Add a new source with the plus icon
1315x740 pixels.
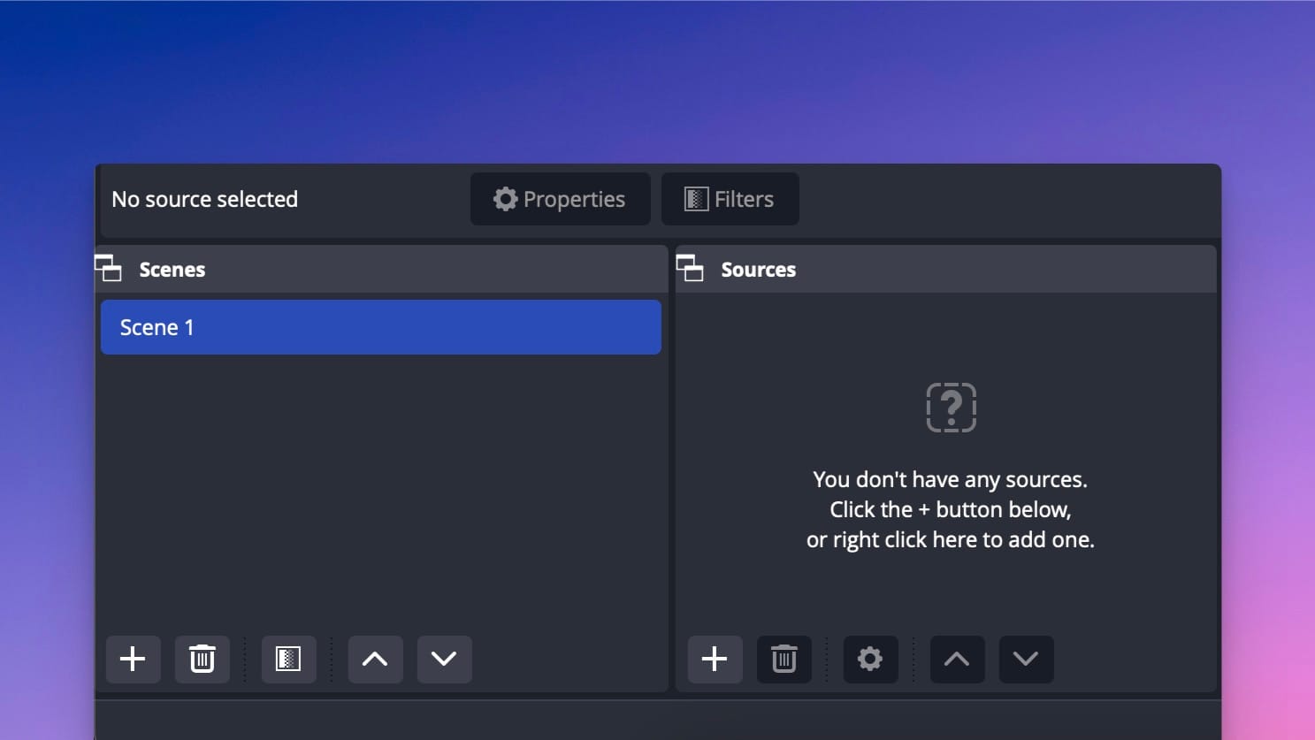[x=715, y=659]
